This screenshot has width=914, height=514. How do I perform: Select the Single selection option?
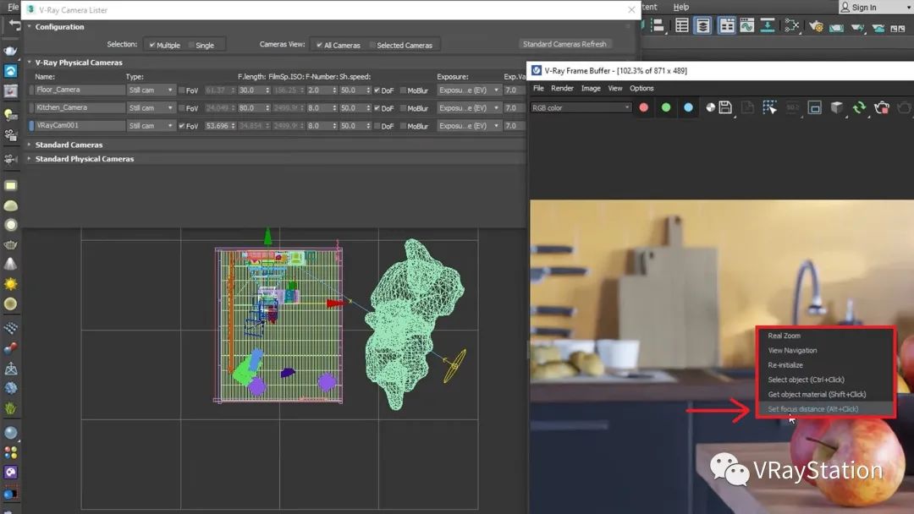[x=191, y=46]
